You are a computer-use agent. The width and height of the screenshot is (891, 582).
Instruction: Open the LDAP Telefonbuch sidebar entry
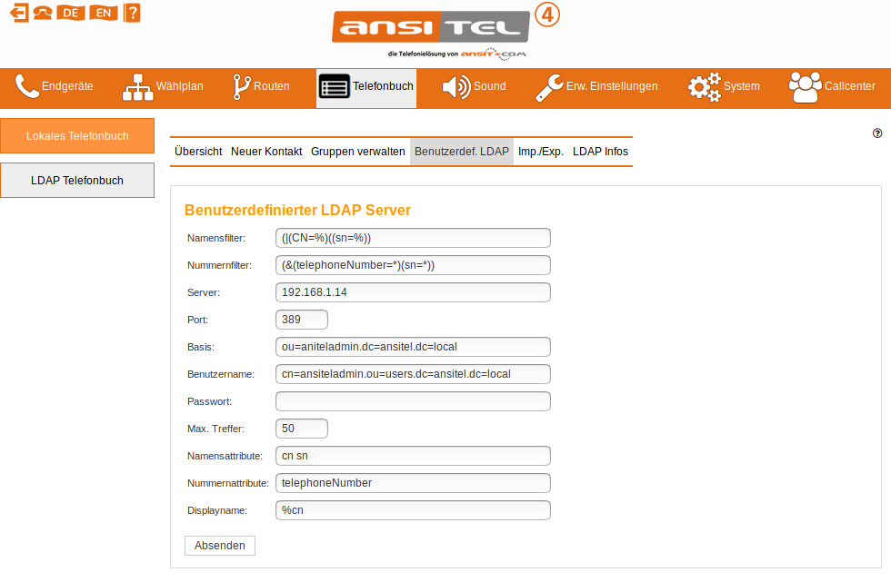click(77, 180)
